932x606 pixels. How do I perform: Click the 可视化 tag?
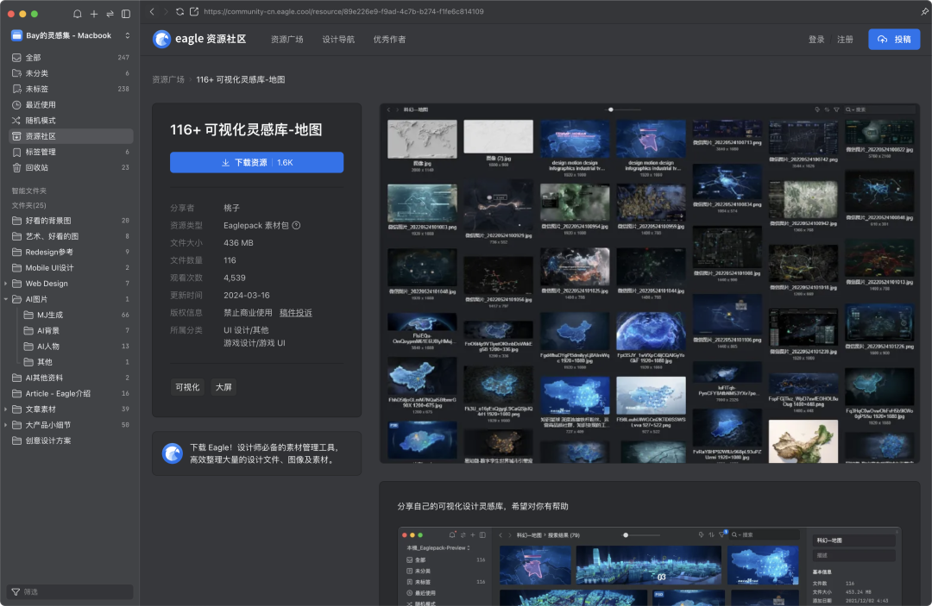coord(187,387)
